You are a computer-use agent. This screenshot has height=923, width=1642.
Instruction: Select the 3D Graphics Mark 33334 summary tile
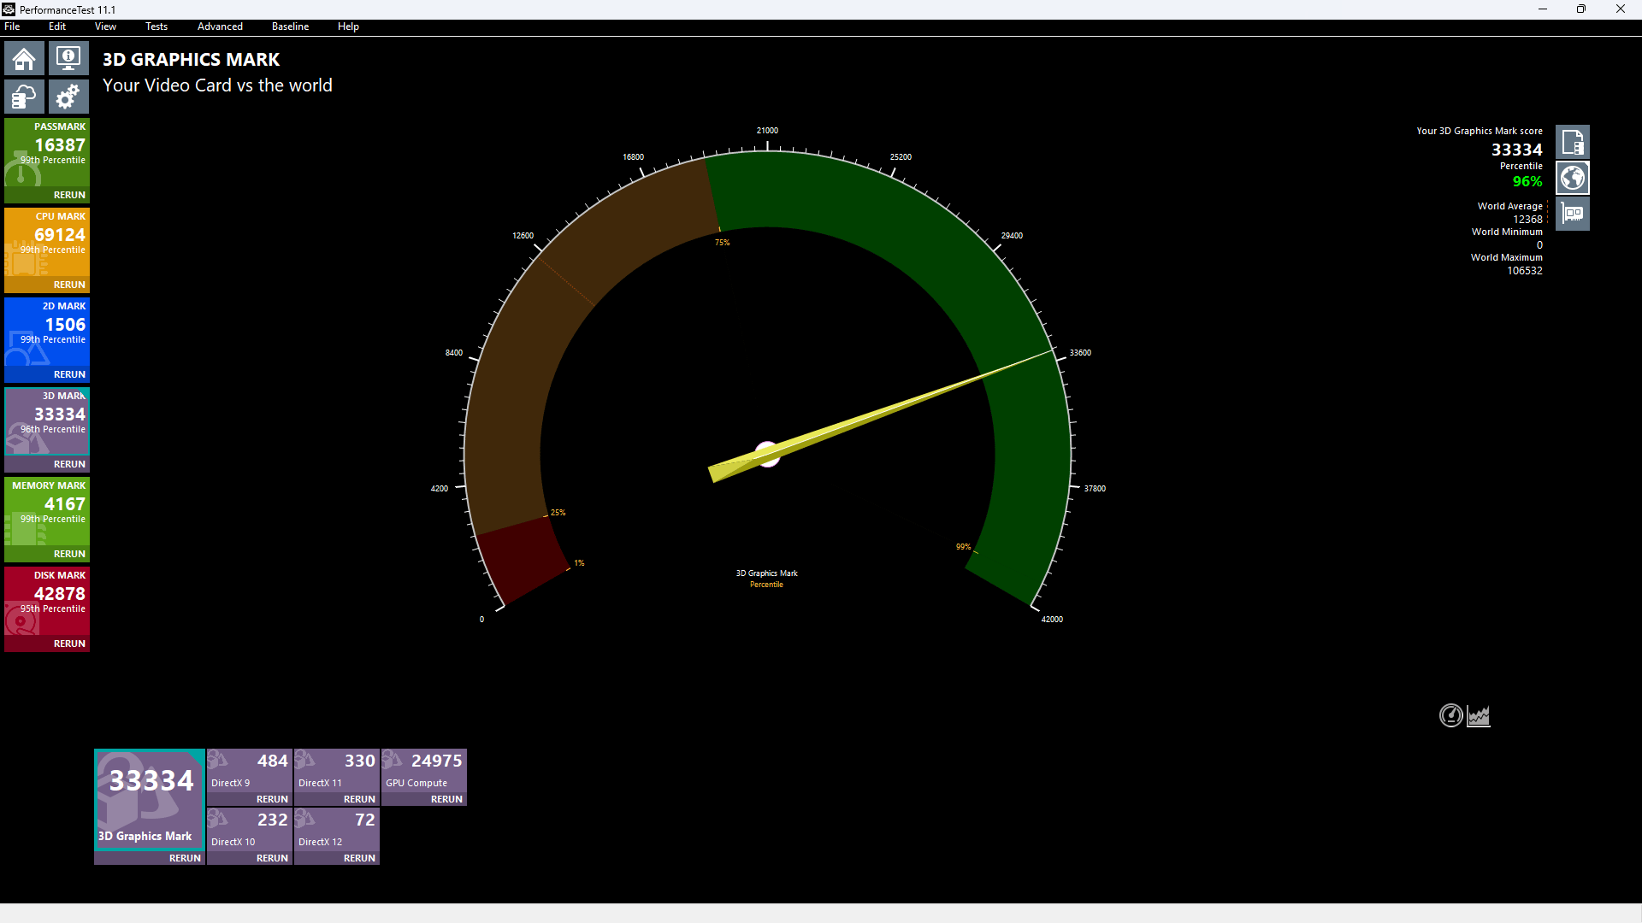[x=150, y=799]
